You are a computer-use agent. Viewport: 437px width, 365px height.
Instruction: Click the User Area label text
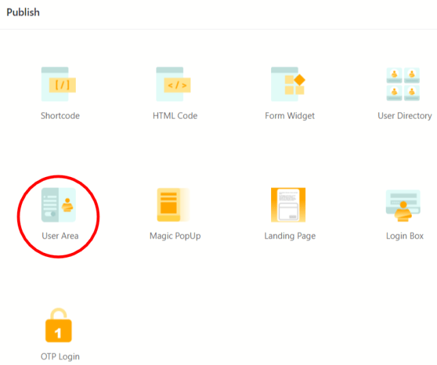click(60, 236)
